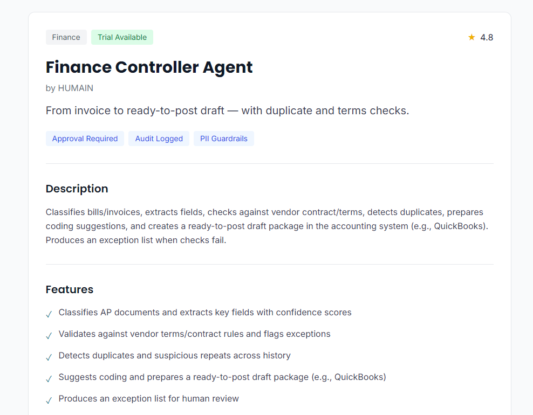Click checkmark icon beside Suggests coding
The image size is (533, 415).
click(x=49, y=378)
